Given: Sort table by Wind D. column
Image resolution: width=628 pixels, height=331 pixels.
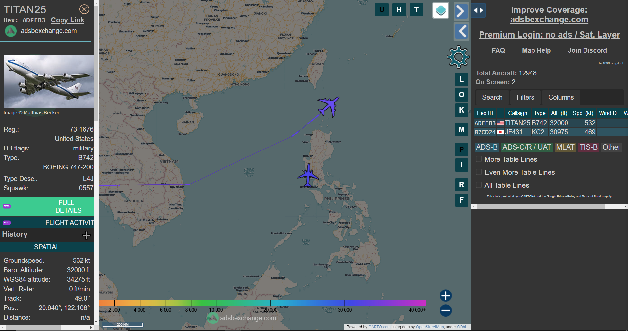Looking at the screenshot, I should [608, 113].
